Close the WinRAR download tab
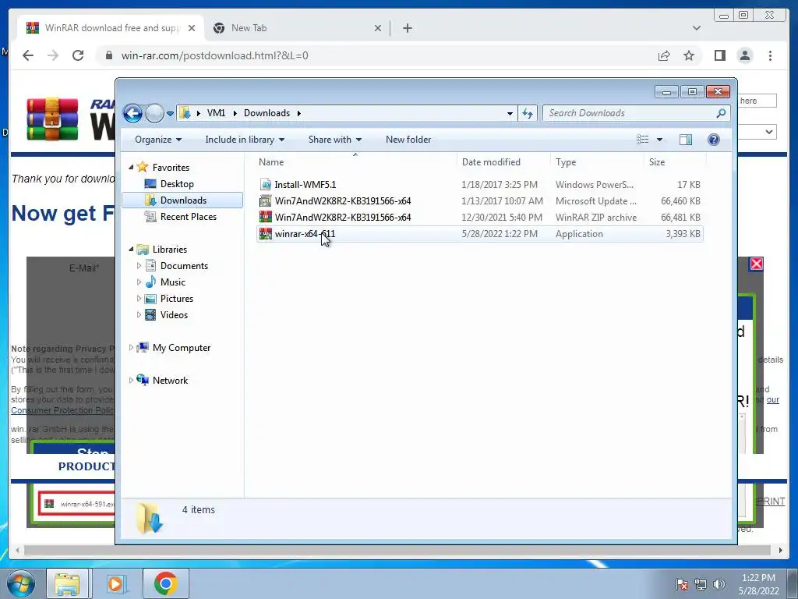798x599 pixels. 192,28
